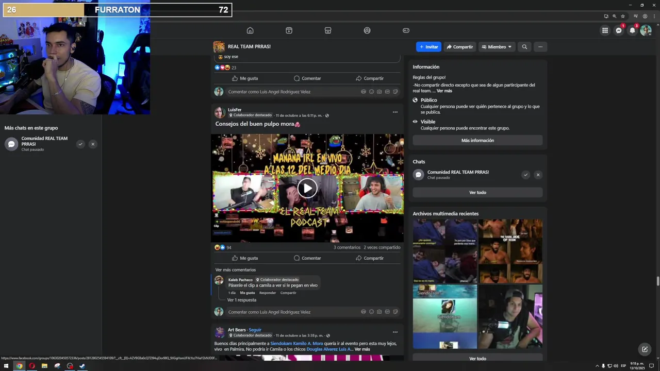Open 2 veces compartido link
Viewport: 660px width, 371px height.
point(382,247)
